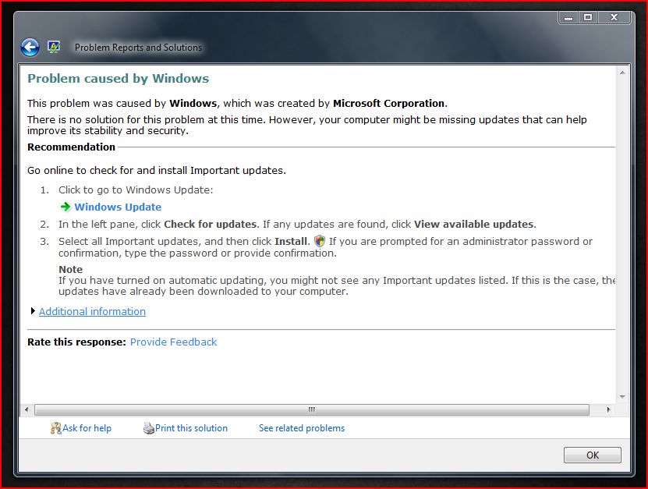Click the blue Back arrow button

[x=30, y=48]
